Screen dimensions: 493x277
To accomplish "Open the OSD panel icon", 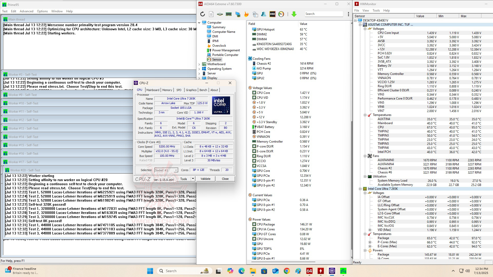I will [x=272, y=14].
